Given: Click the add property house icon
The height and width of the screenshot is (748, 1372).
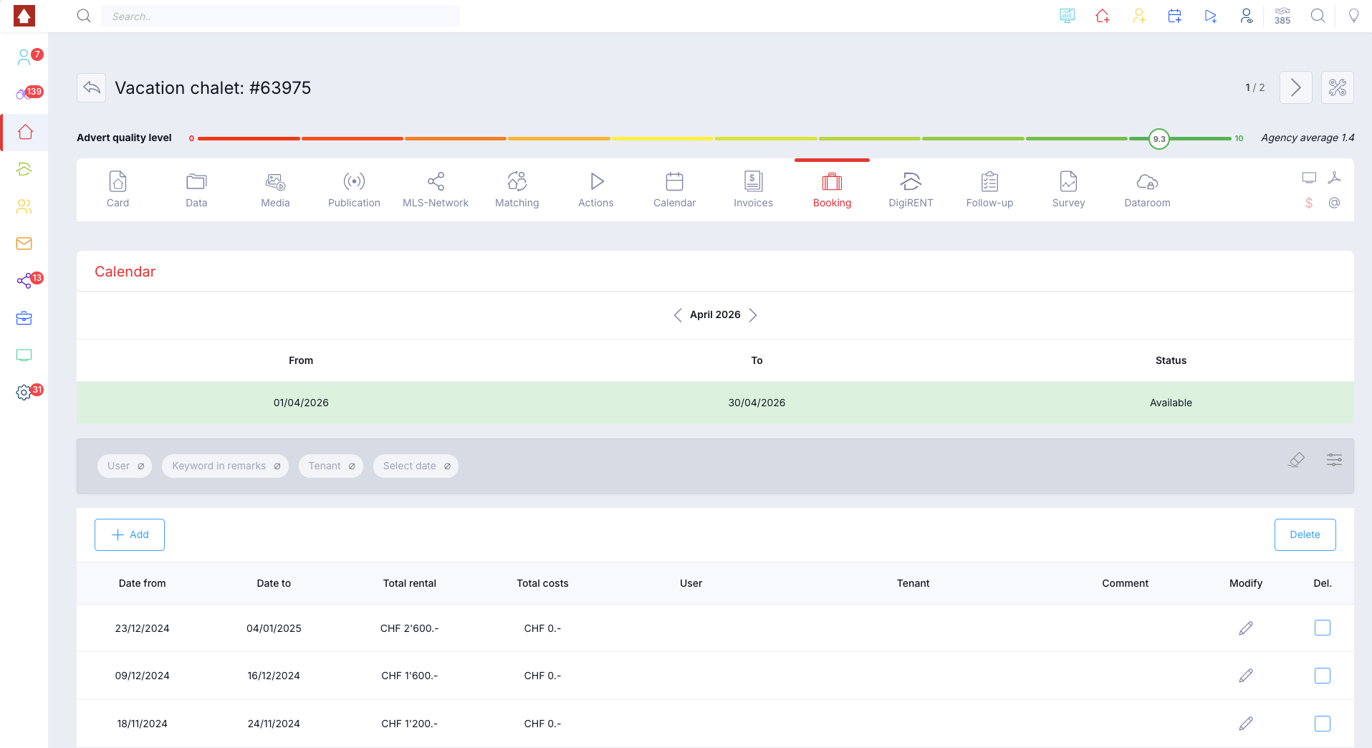Looking at the screenshot, I should 1103,16.
